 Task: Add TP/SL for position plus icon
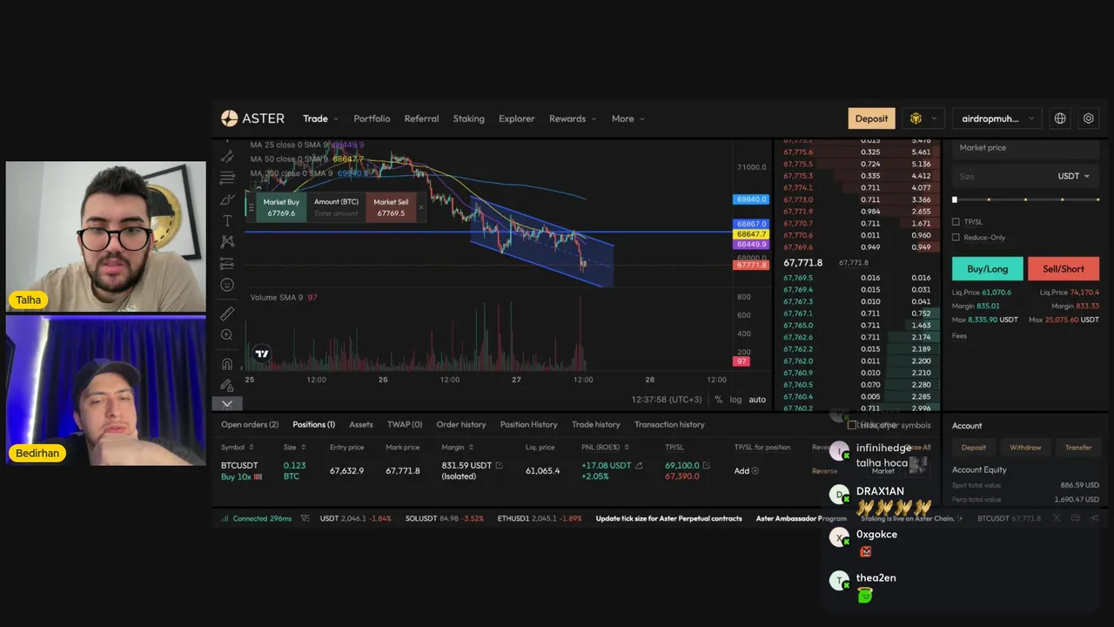click(755, 471)
